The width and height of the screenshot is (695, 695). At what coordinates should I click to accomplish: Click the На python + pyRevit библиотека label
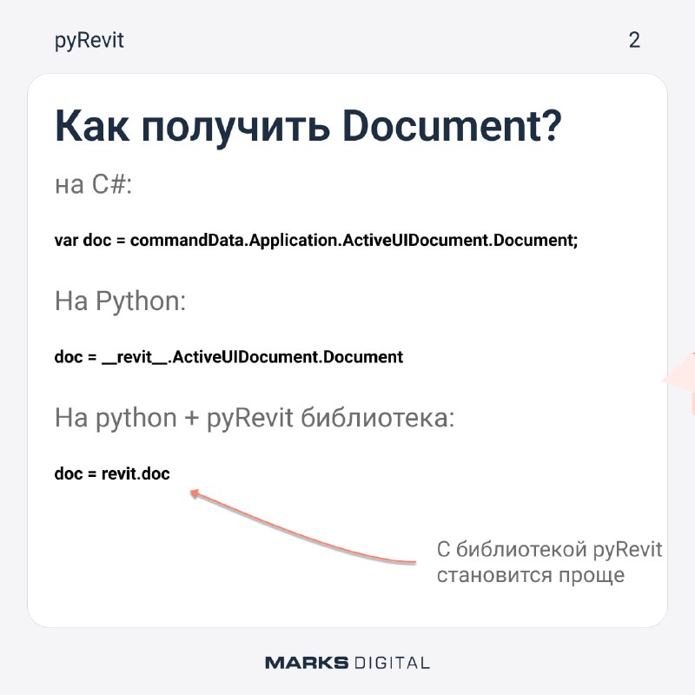click(x=255, y=418)
